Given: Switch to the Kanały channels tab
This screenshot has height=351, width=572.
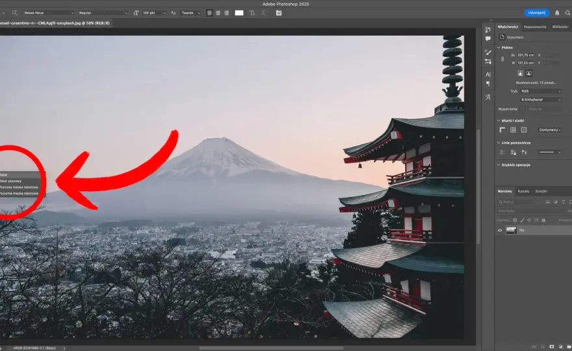Looking at the screenshot, I should click(x=523, y=191).
